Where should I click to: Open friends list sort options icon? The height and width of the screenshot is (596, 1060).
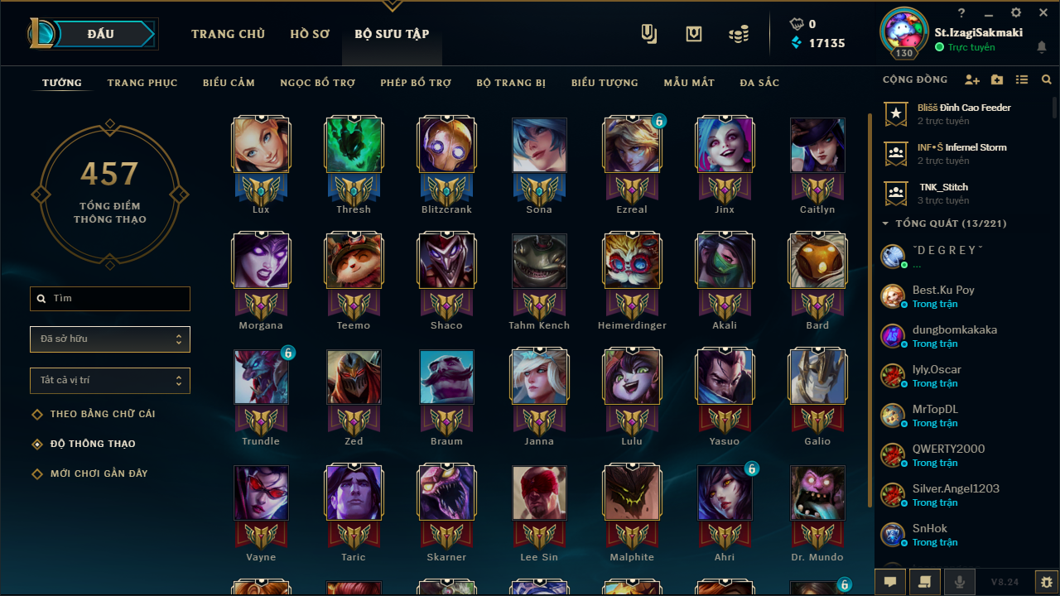[x=1022, y=80]
